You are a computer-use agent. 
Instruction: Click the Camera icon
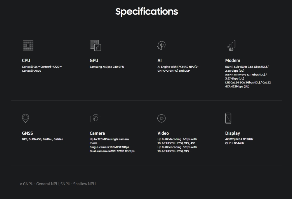pos(95,118)
